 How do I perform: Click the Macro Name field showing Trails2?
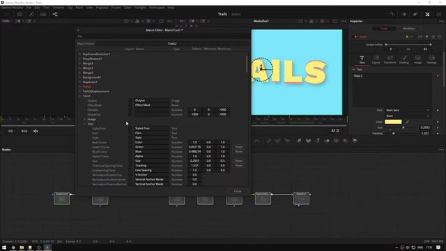pyautogui.click(x=172, y=43)
